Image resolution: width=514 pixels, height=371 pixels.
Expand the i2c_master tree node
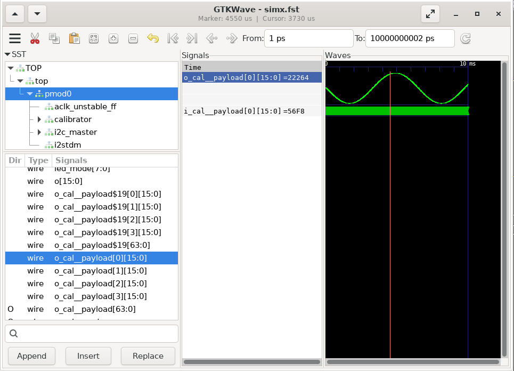(x=39, y=132)
